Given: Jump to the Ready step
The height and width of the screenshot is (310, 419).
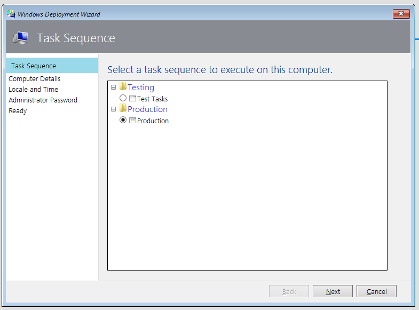Looking at the screenshot, I should (x=18, y=111).
